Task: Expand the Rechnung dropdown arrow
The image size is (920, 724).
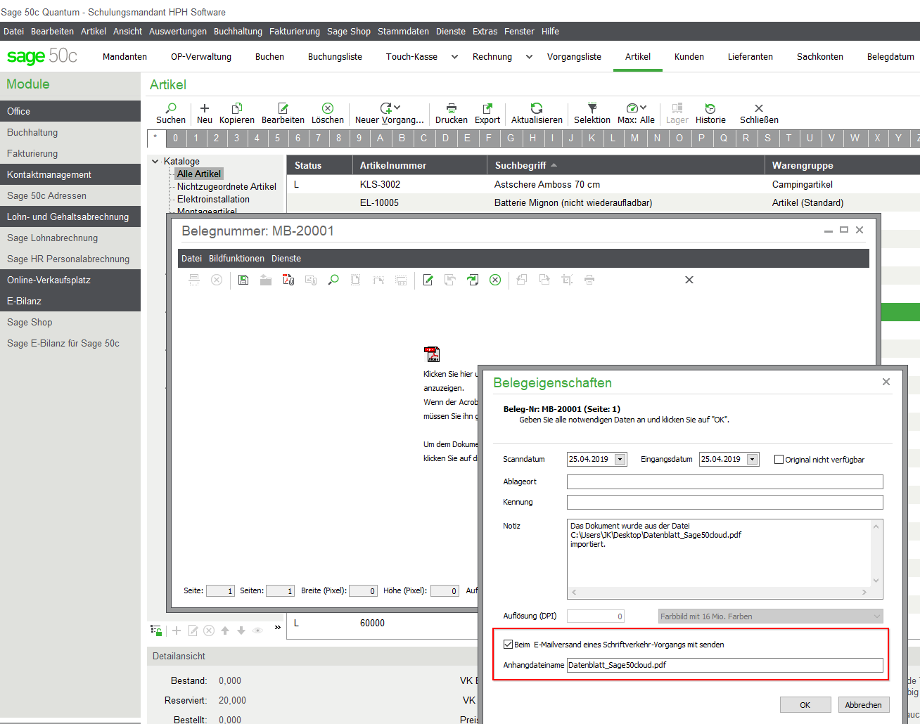Action: click(x=529, y=57)
